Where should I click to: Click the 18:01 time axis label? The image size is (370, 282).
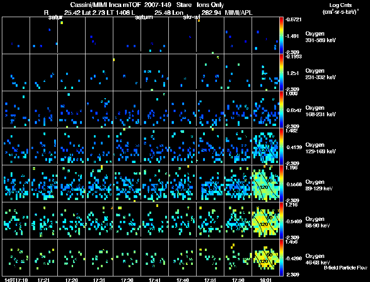[265, 280]
